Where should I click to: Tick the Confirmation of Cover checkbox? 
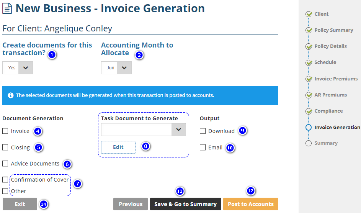click(x=5, y=180)
